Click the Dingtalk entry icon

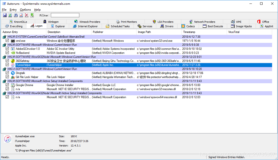[13, 73]
